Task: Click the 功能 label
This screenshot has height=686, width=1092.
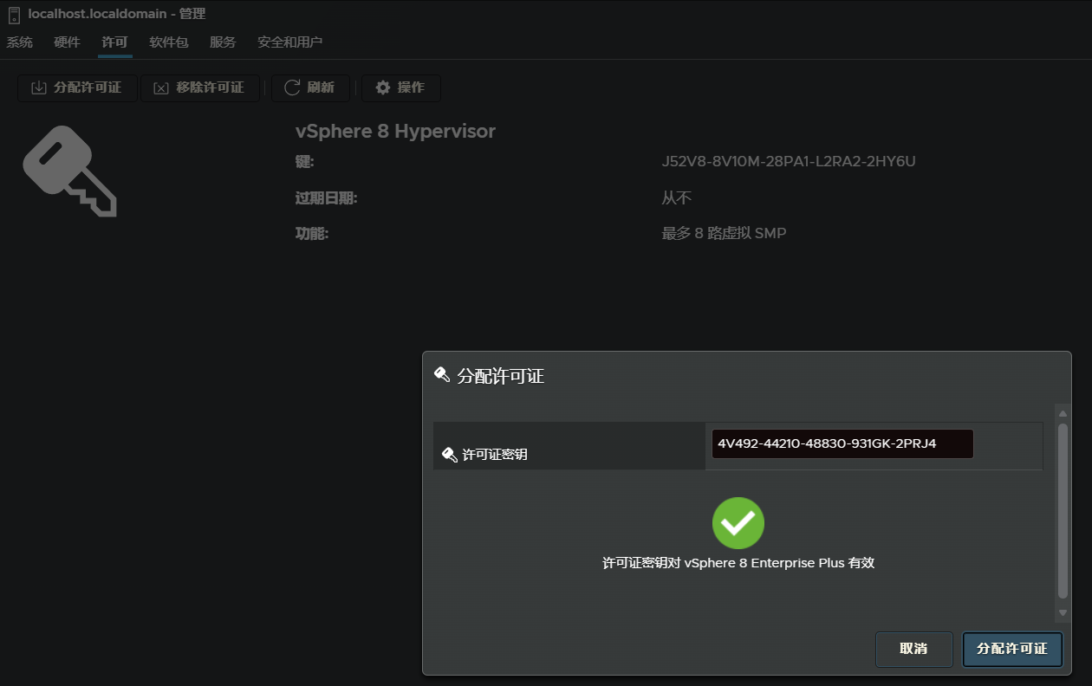Action: click(312, 233)
